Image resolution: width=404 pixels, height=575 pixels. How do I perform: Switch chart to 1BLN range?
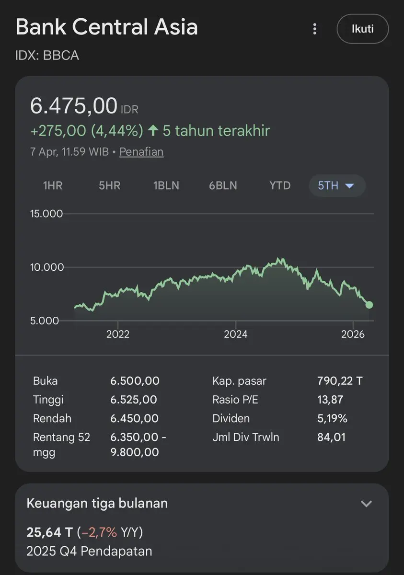166,185
